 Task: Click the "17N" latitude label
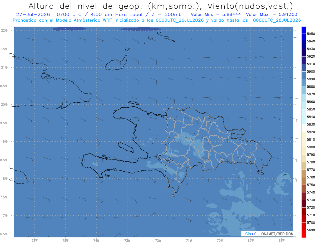(4, 216)
